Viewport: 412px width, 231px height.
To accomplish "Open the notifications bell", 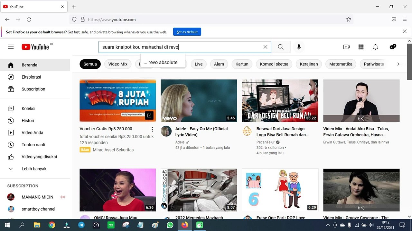I will tap(375, 47).
